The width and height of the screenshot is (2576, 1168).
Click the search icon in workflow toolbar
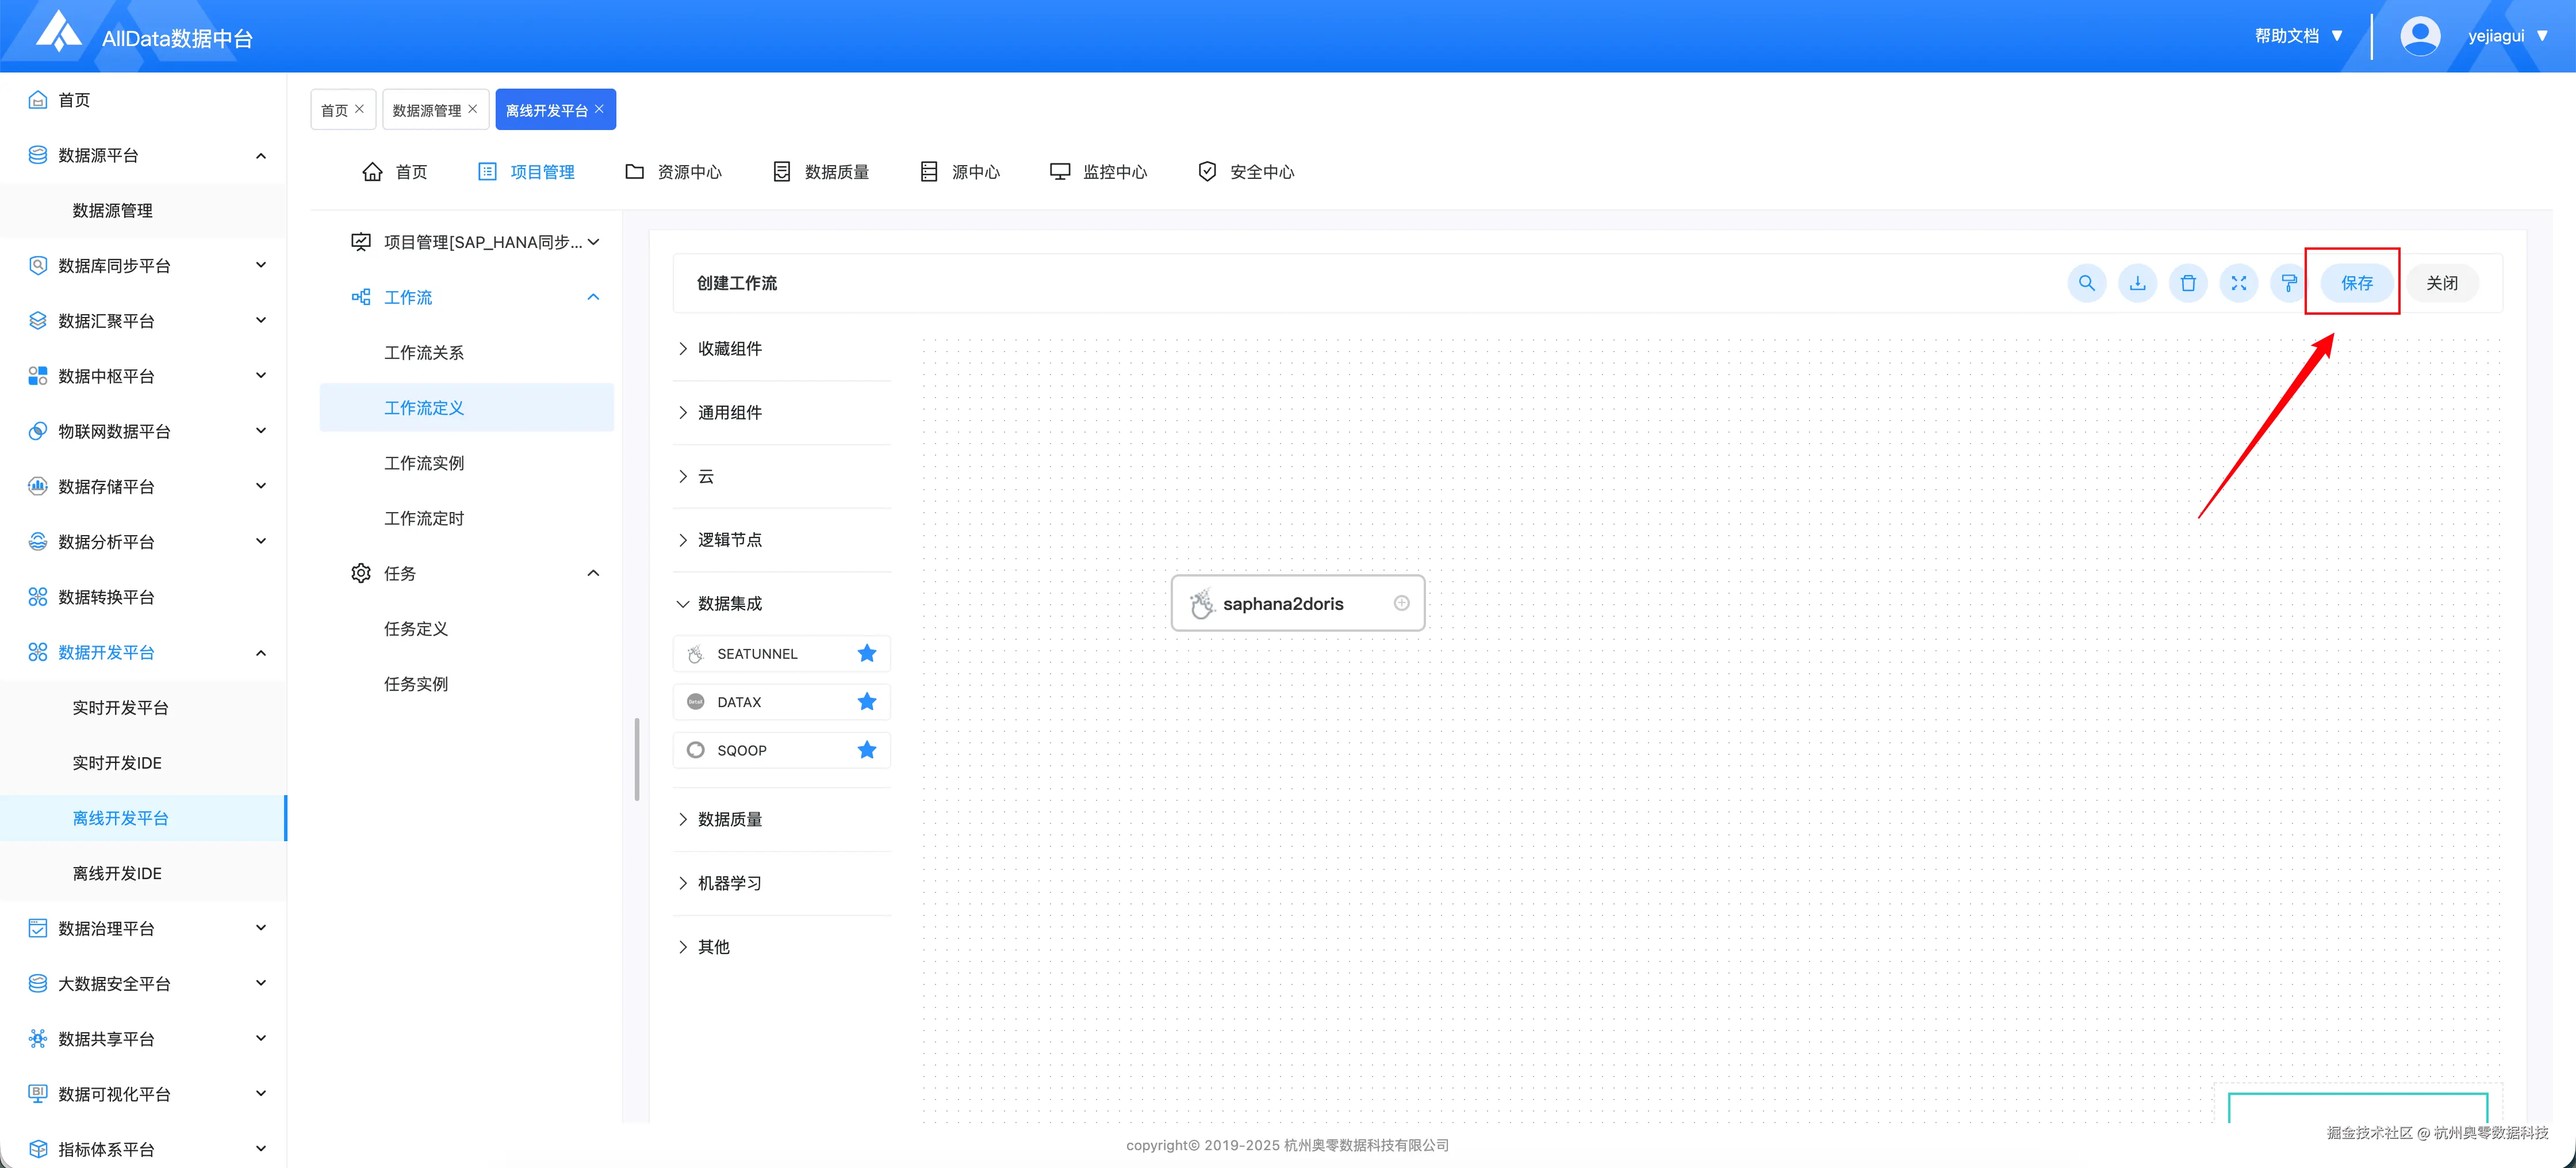(x=2086, y=283)
